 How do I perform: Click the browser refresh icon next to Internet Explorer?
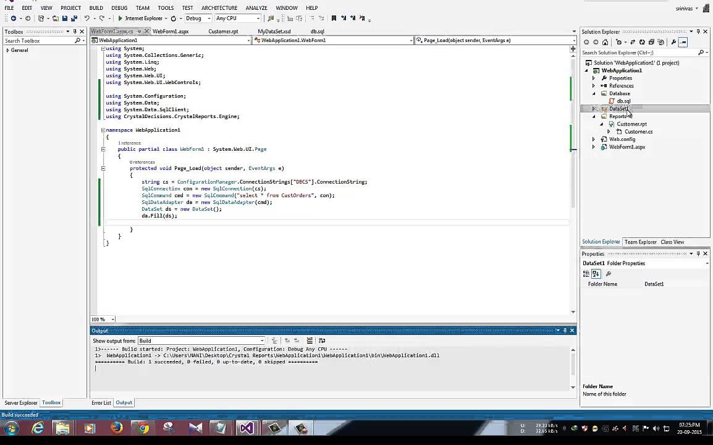(173, 18)
